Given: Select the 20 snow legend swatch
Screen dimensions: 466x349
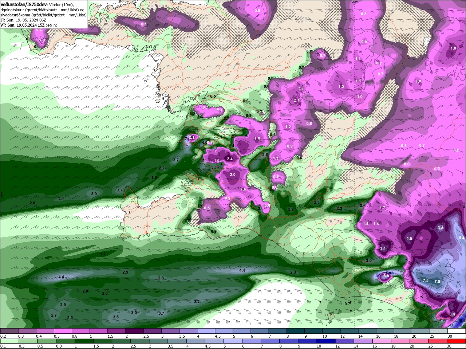Looking at the screenshot, I should (x=421, y=331).
